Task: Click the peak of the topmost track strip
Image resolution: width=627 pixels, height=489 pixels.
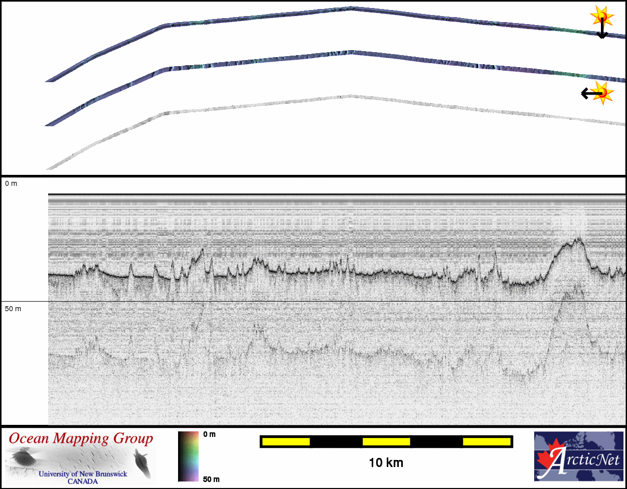Action: coord(351,9)
